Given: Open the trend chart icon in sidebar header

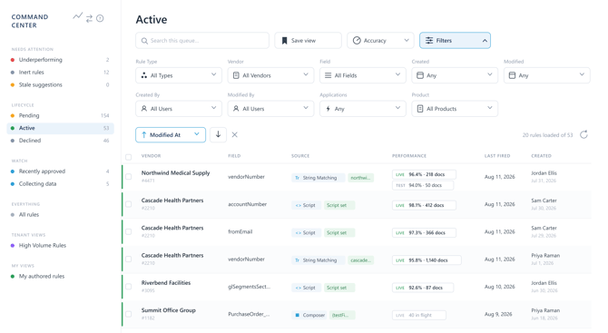Looking at the screenshot, I should click(x=77, y=16).
